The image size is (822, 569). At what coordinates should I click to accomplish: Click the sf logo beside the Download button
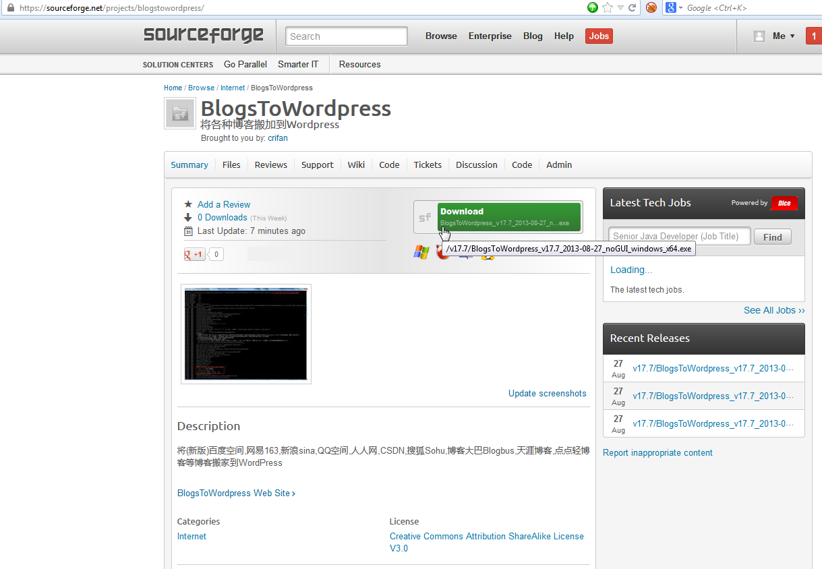(x=425, y=217)
